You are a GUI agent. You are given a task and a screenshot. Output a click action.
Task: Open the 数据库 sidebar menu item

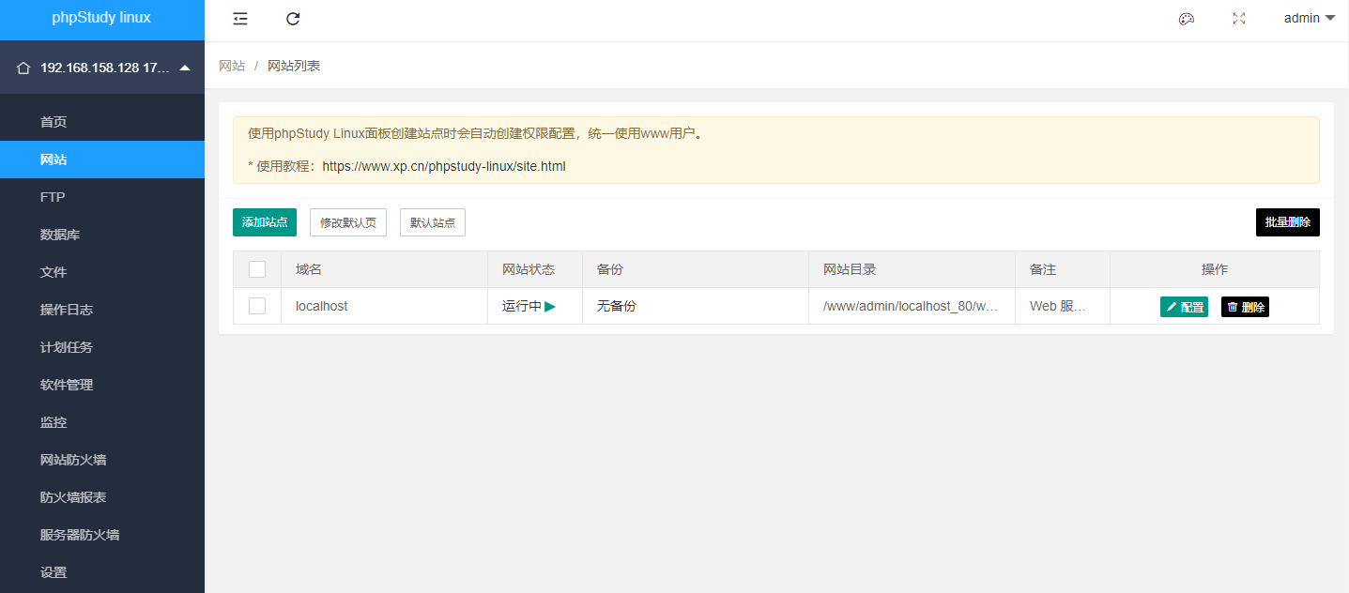point(60,235)
